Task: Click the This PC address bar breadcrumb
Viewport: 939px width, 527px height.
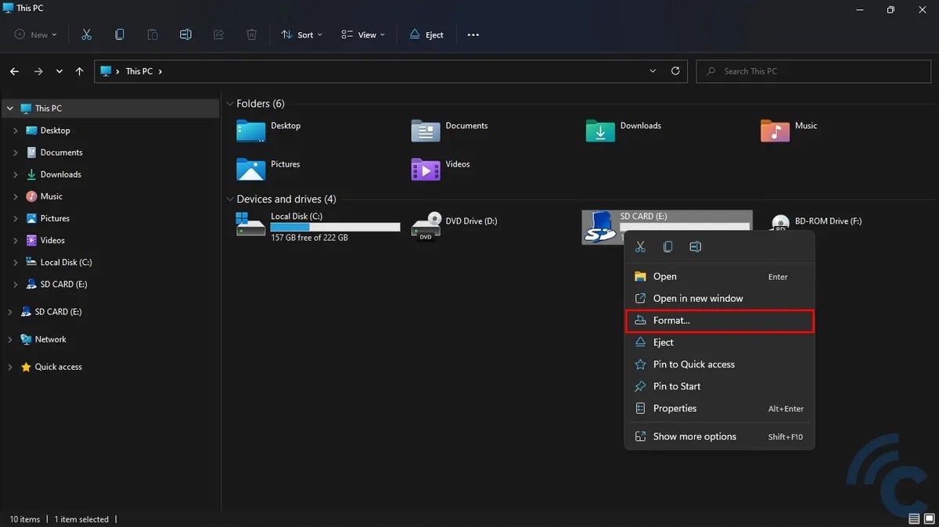Action: pyautogui.click(x=139, y=71)
